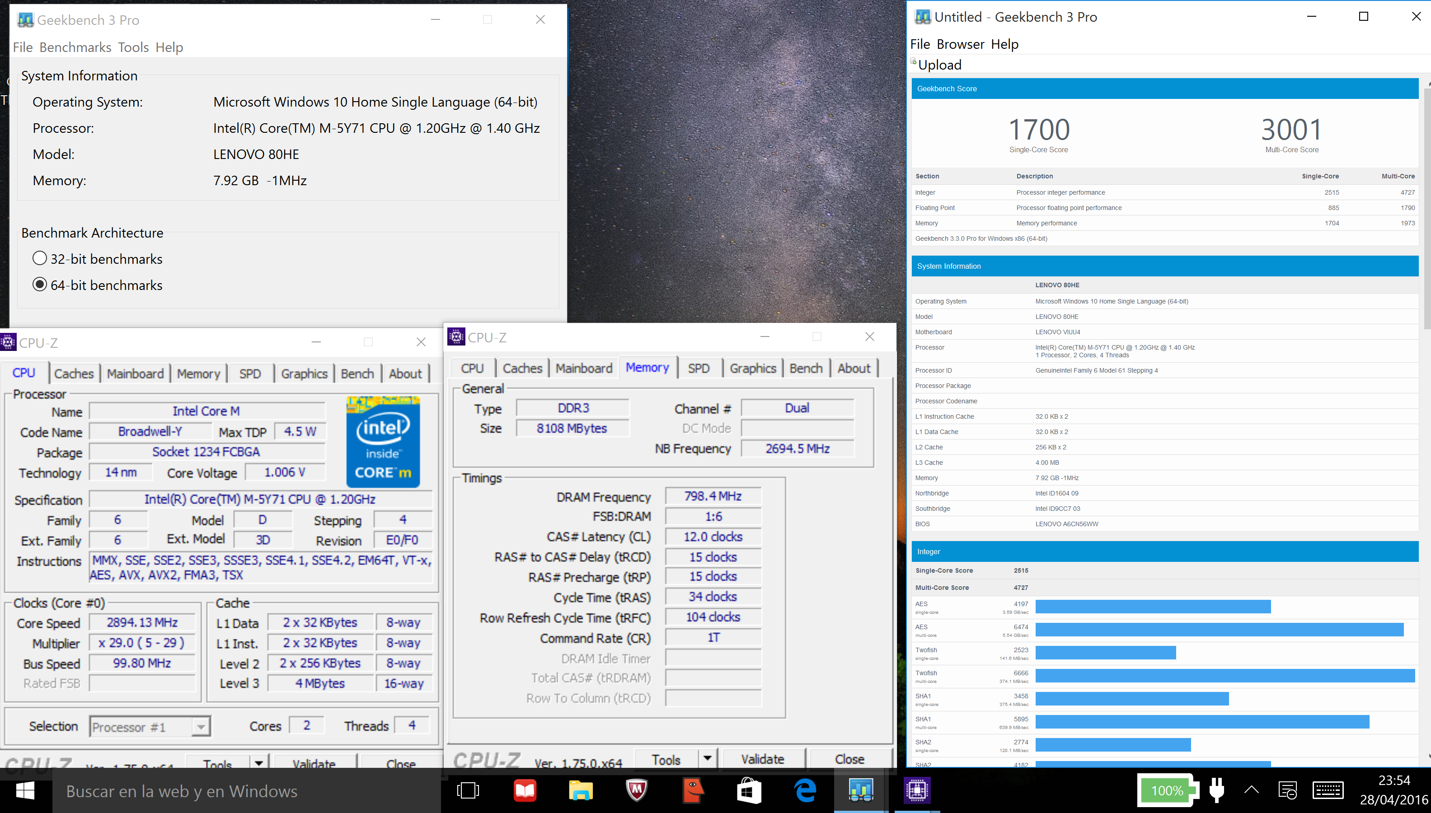The height and width of the screenshot is (813, 1431).
Task: Open the Action Center notifications icon
Action: (1287, 790)
